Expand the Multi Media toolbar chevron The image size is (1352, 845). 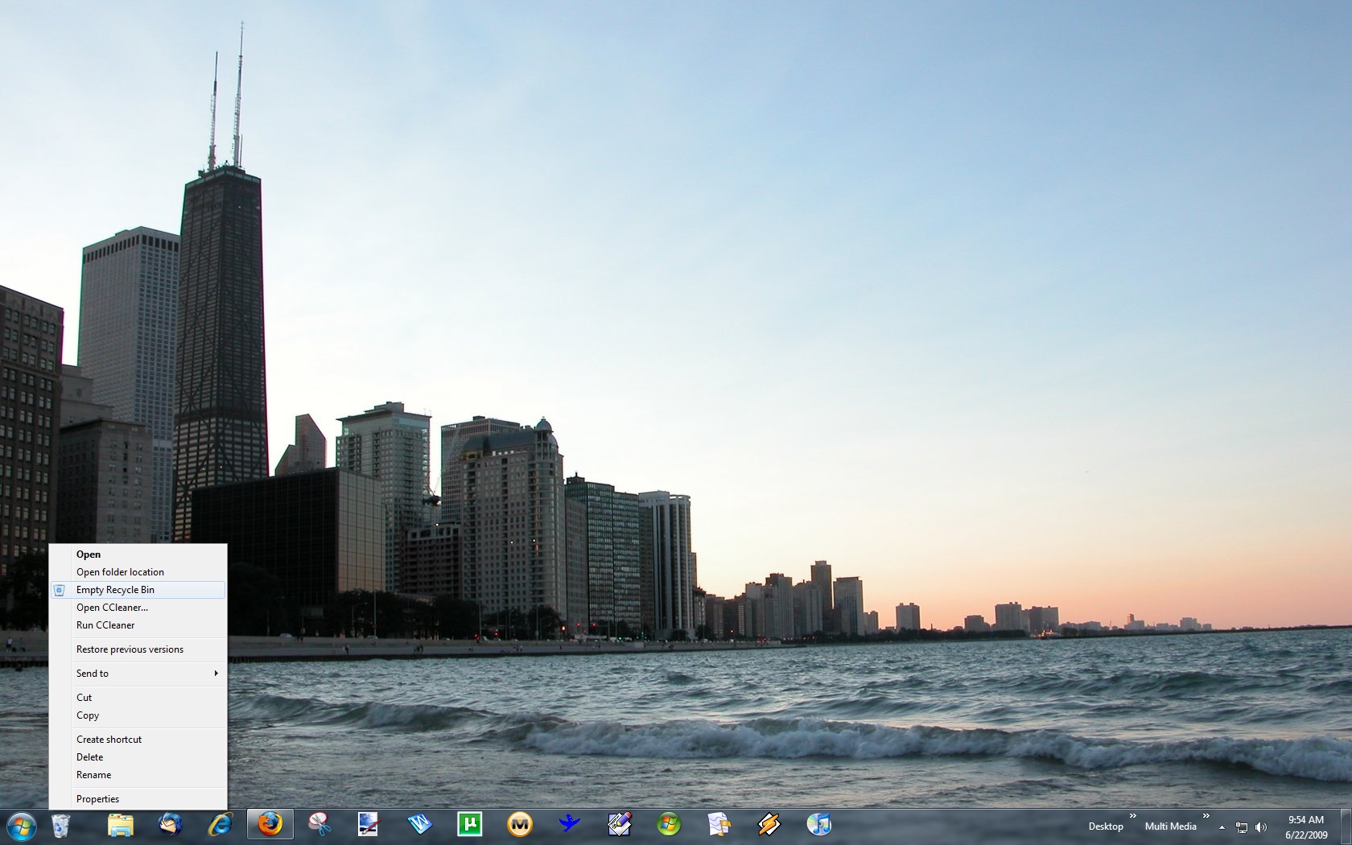click(1206, 816)
